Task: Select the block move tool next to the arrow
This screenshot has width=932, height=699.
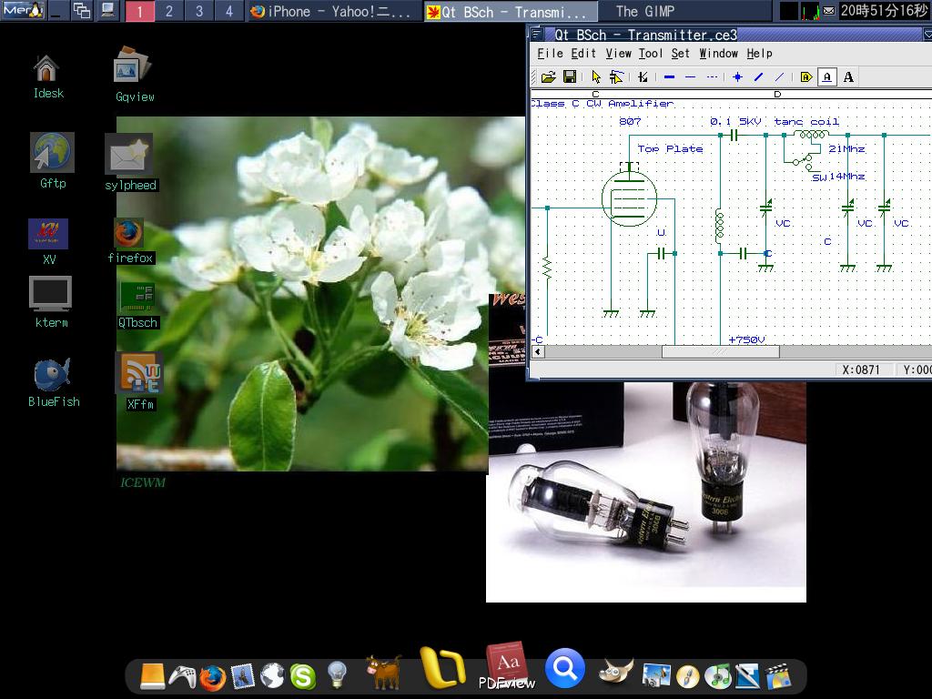Action: (616, 76)
